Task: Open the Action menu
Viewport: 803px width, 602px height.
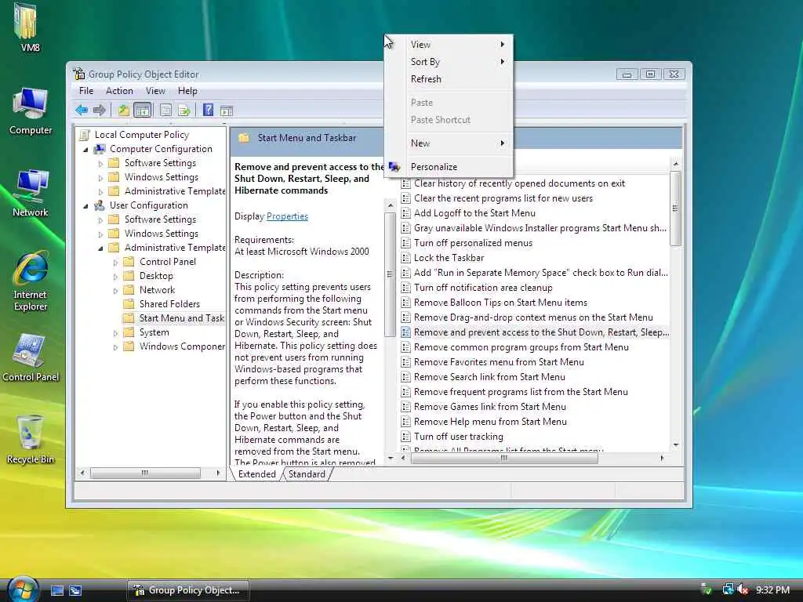Action: (119, 91)
